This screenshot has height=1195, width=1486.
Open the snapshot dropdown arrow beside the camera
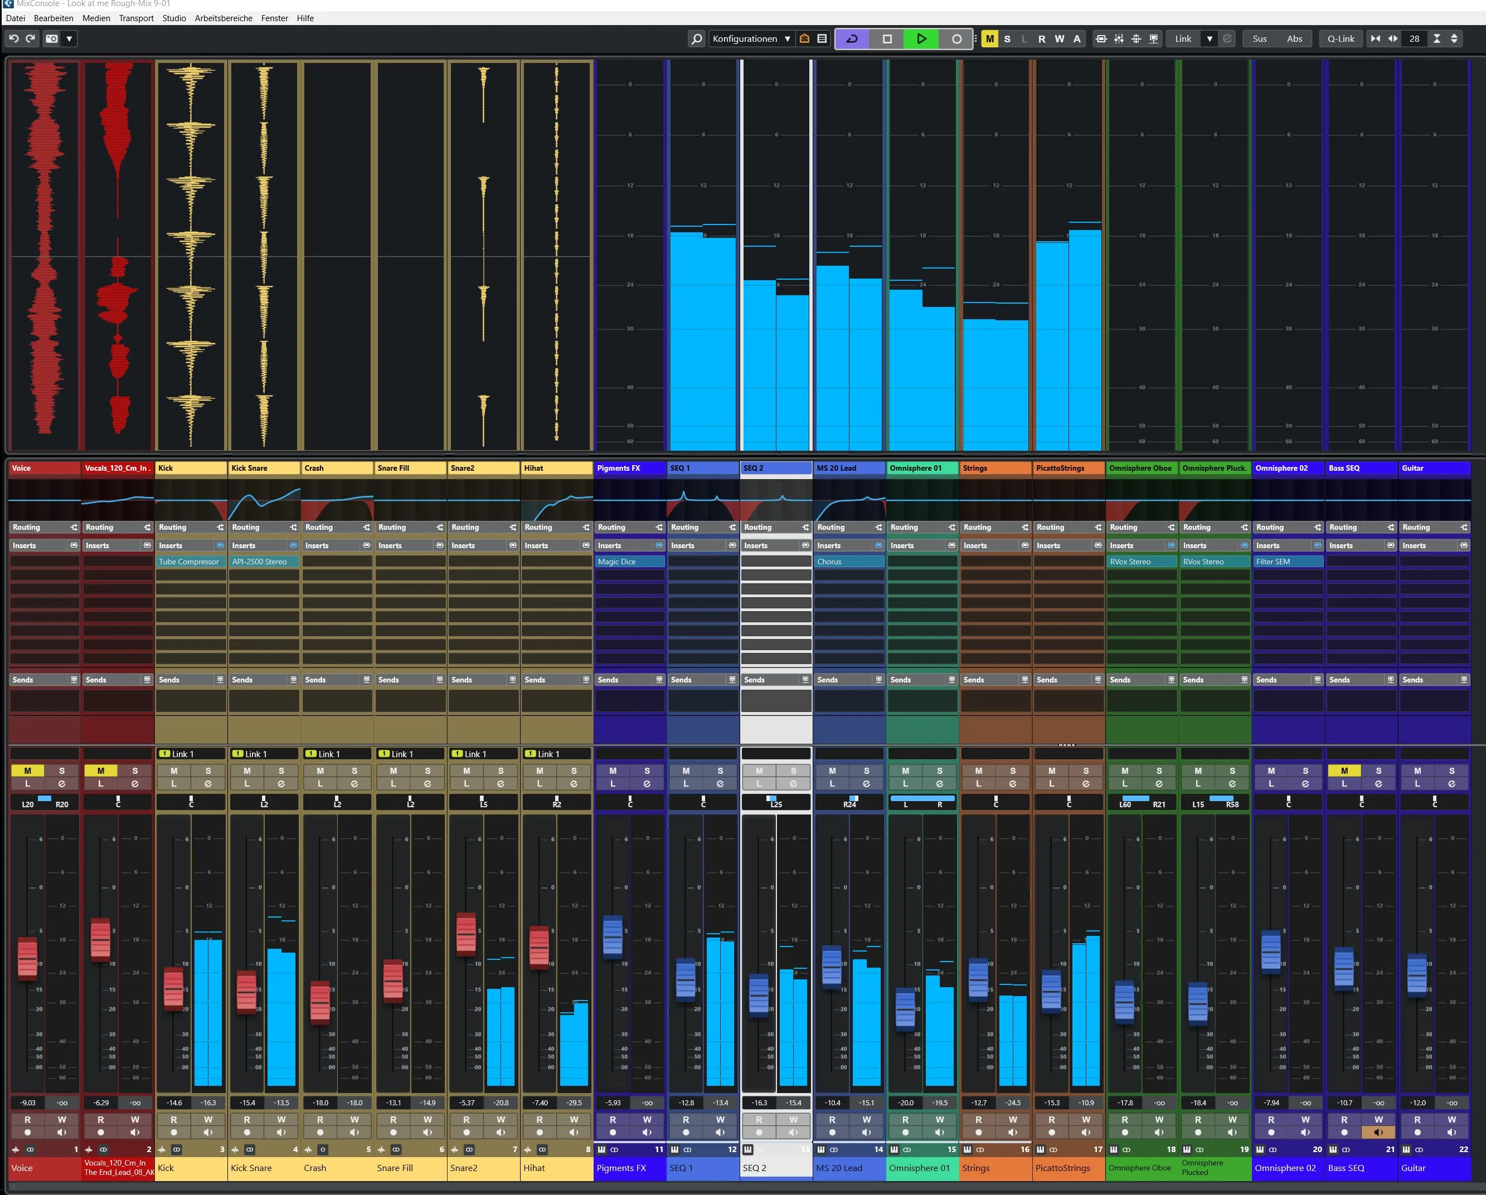tap(69, 38)
